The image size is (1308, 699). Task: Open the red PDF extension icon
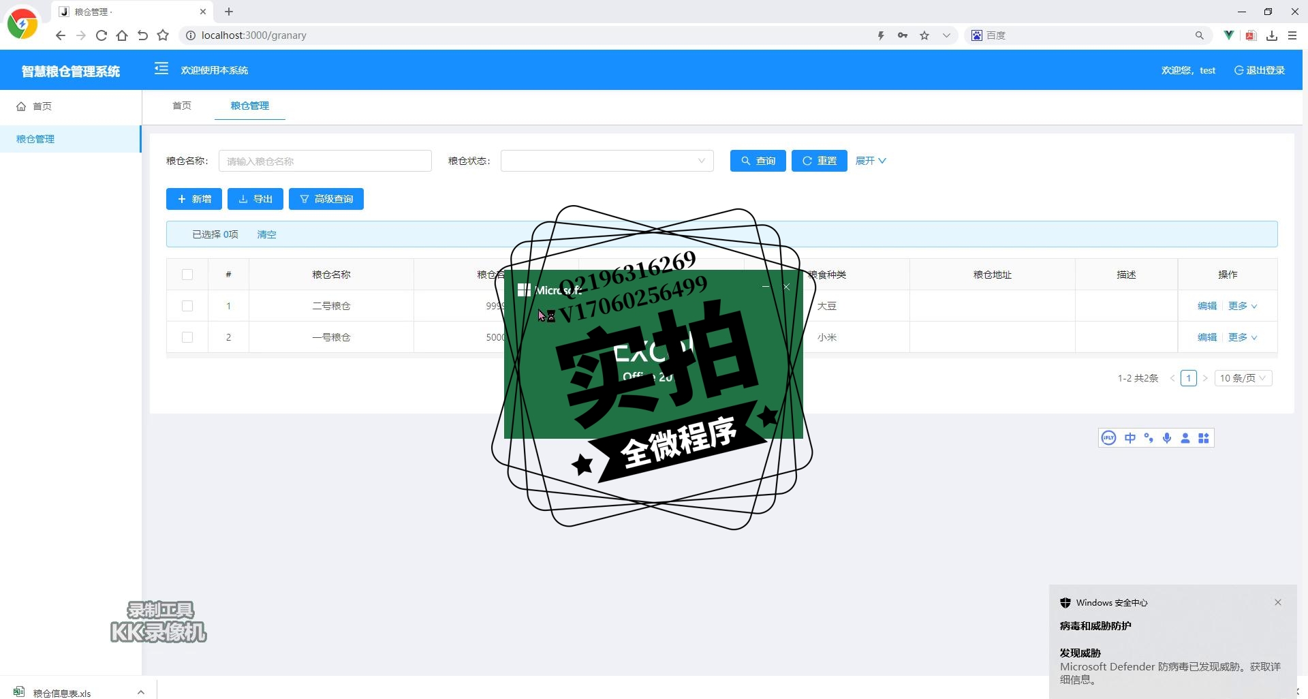(1251, 35)
